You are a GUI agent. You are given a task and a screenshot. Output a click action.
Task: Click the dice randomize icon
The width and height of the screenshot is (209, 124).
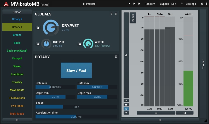point(139,4)
